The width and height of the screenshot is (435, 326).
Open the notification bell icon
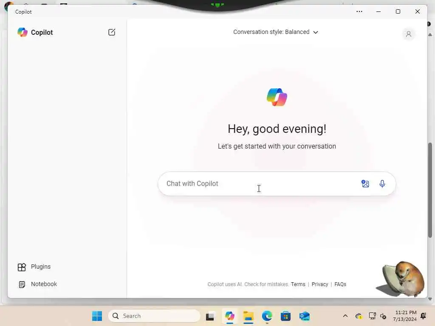[424, 316]
